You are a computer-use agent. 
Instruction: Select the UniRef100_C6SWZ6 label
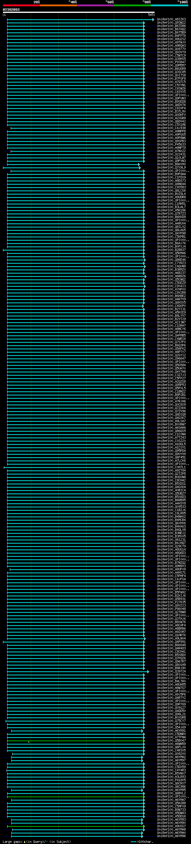click(171, 88)
